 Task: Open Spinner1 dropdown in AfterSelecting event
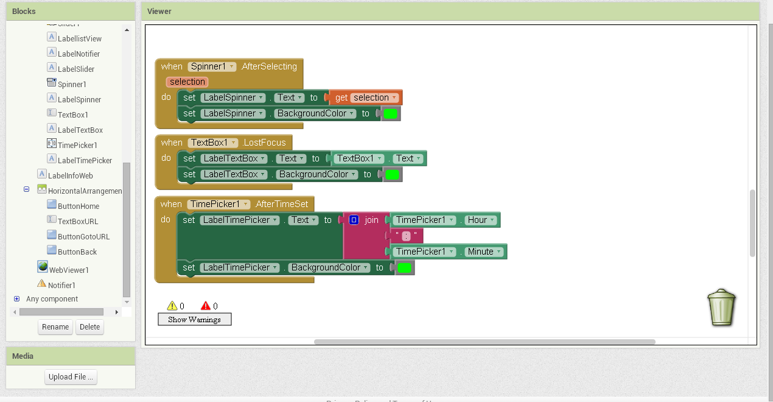[x=212, y=66]
